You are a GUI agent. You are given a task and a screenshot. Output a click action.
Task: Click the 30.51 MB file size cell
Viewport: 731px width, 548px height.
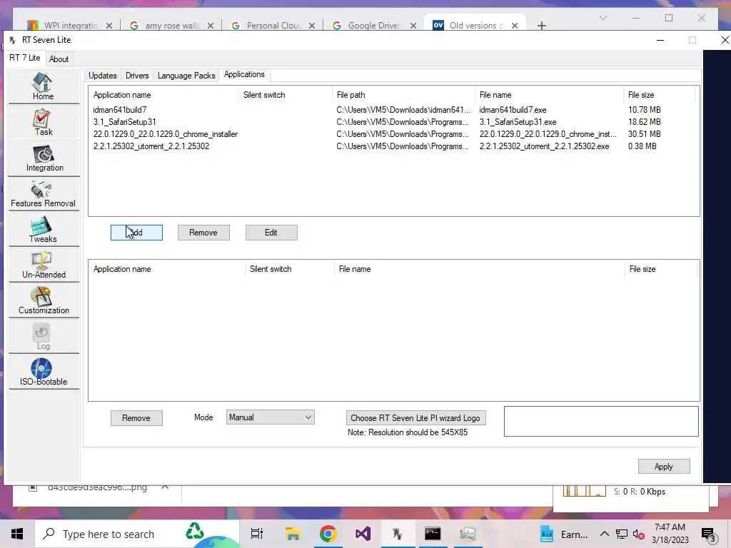point(645,134)
